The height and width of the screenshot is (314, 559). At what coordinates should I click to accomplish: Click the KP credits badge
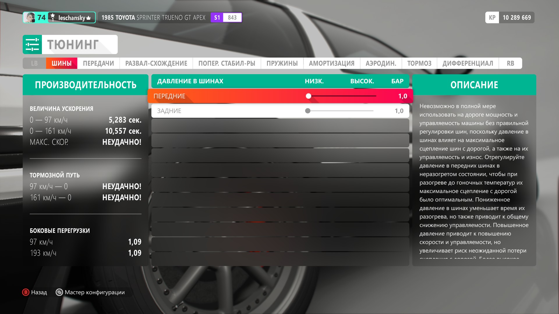point(492,17)
